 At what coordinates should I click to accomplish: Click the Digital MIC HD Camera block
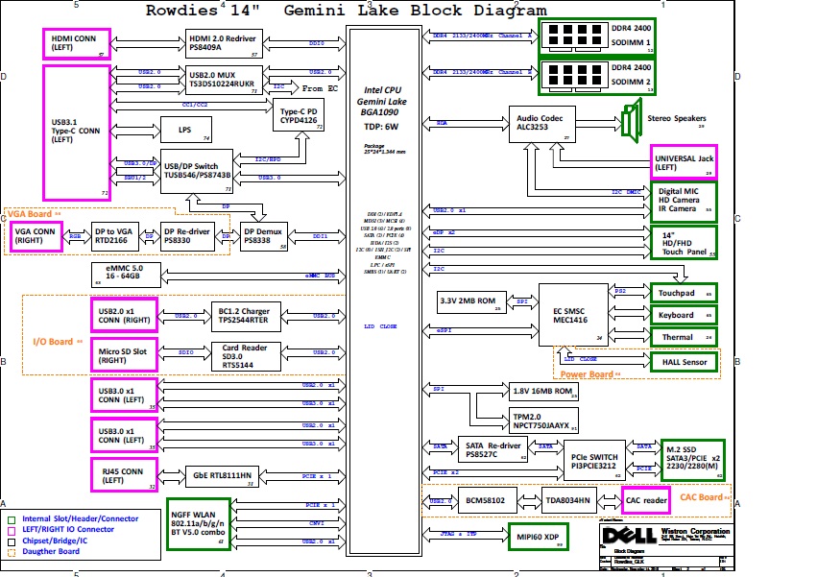685,202
